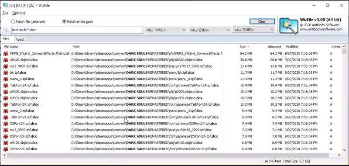Viewport: 349px width, 166px height.
Task: Click the horizontal scrollbar thumb
Action: pyautogui.click(x=168, y=155)
